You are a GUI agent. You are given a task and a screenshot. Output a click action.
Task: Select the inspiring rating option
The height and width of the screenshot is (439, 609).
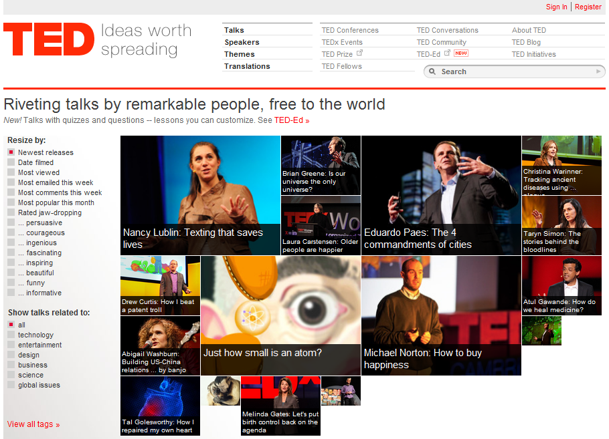coord(11,263)
